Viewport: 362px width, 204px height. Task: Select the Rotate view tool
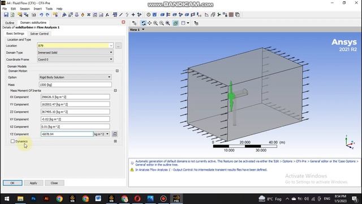pos(143,23)
